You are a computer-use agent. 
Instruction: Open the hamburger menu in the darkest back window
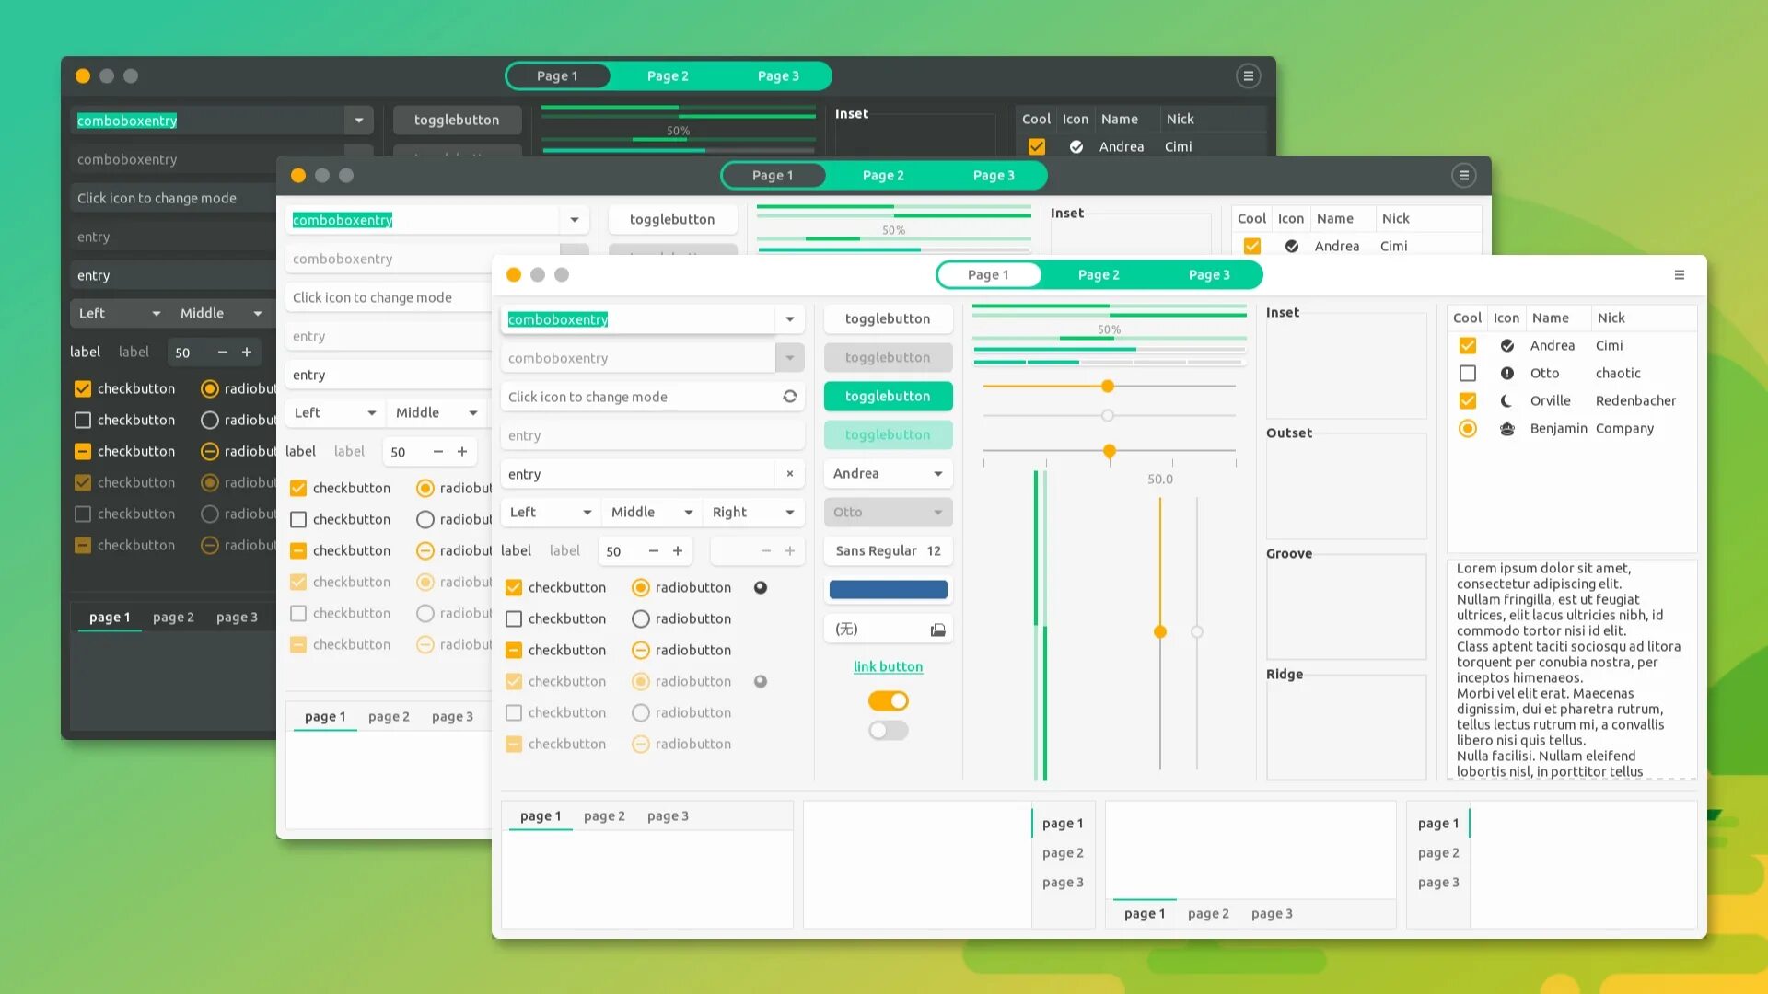(x=1248, y=76)
